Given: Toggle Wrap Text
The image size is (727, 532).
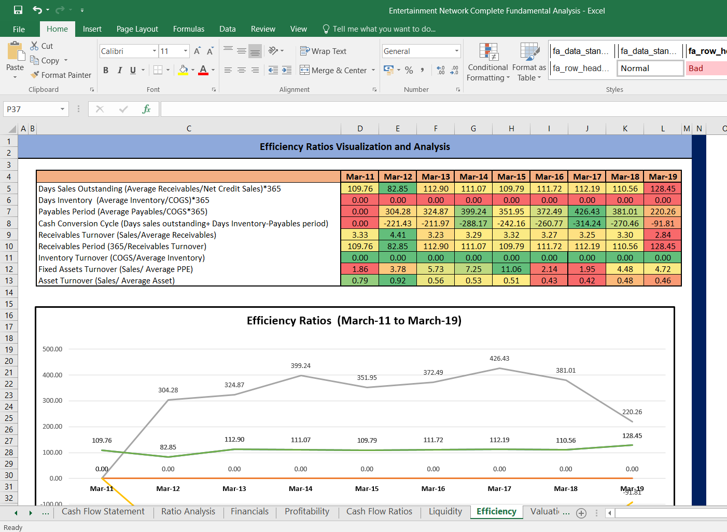Looking at the screenshot, I should [x=324, y=51].
